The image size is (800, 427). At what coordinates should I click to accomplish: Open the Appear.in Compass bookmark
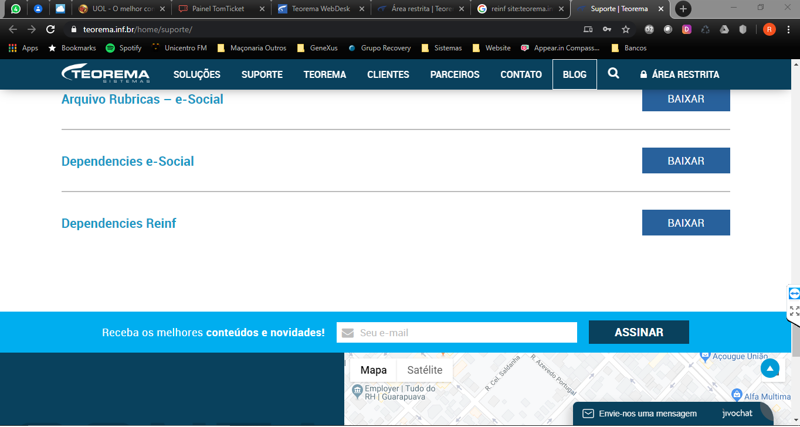click(x=560, y=48)
